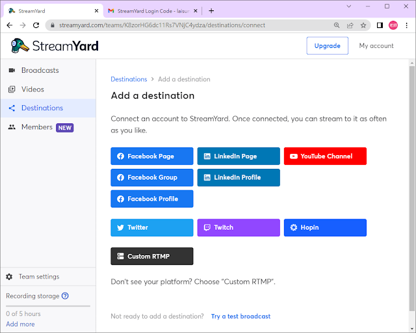
Task: Click the Members people icon
Action: 12,127
